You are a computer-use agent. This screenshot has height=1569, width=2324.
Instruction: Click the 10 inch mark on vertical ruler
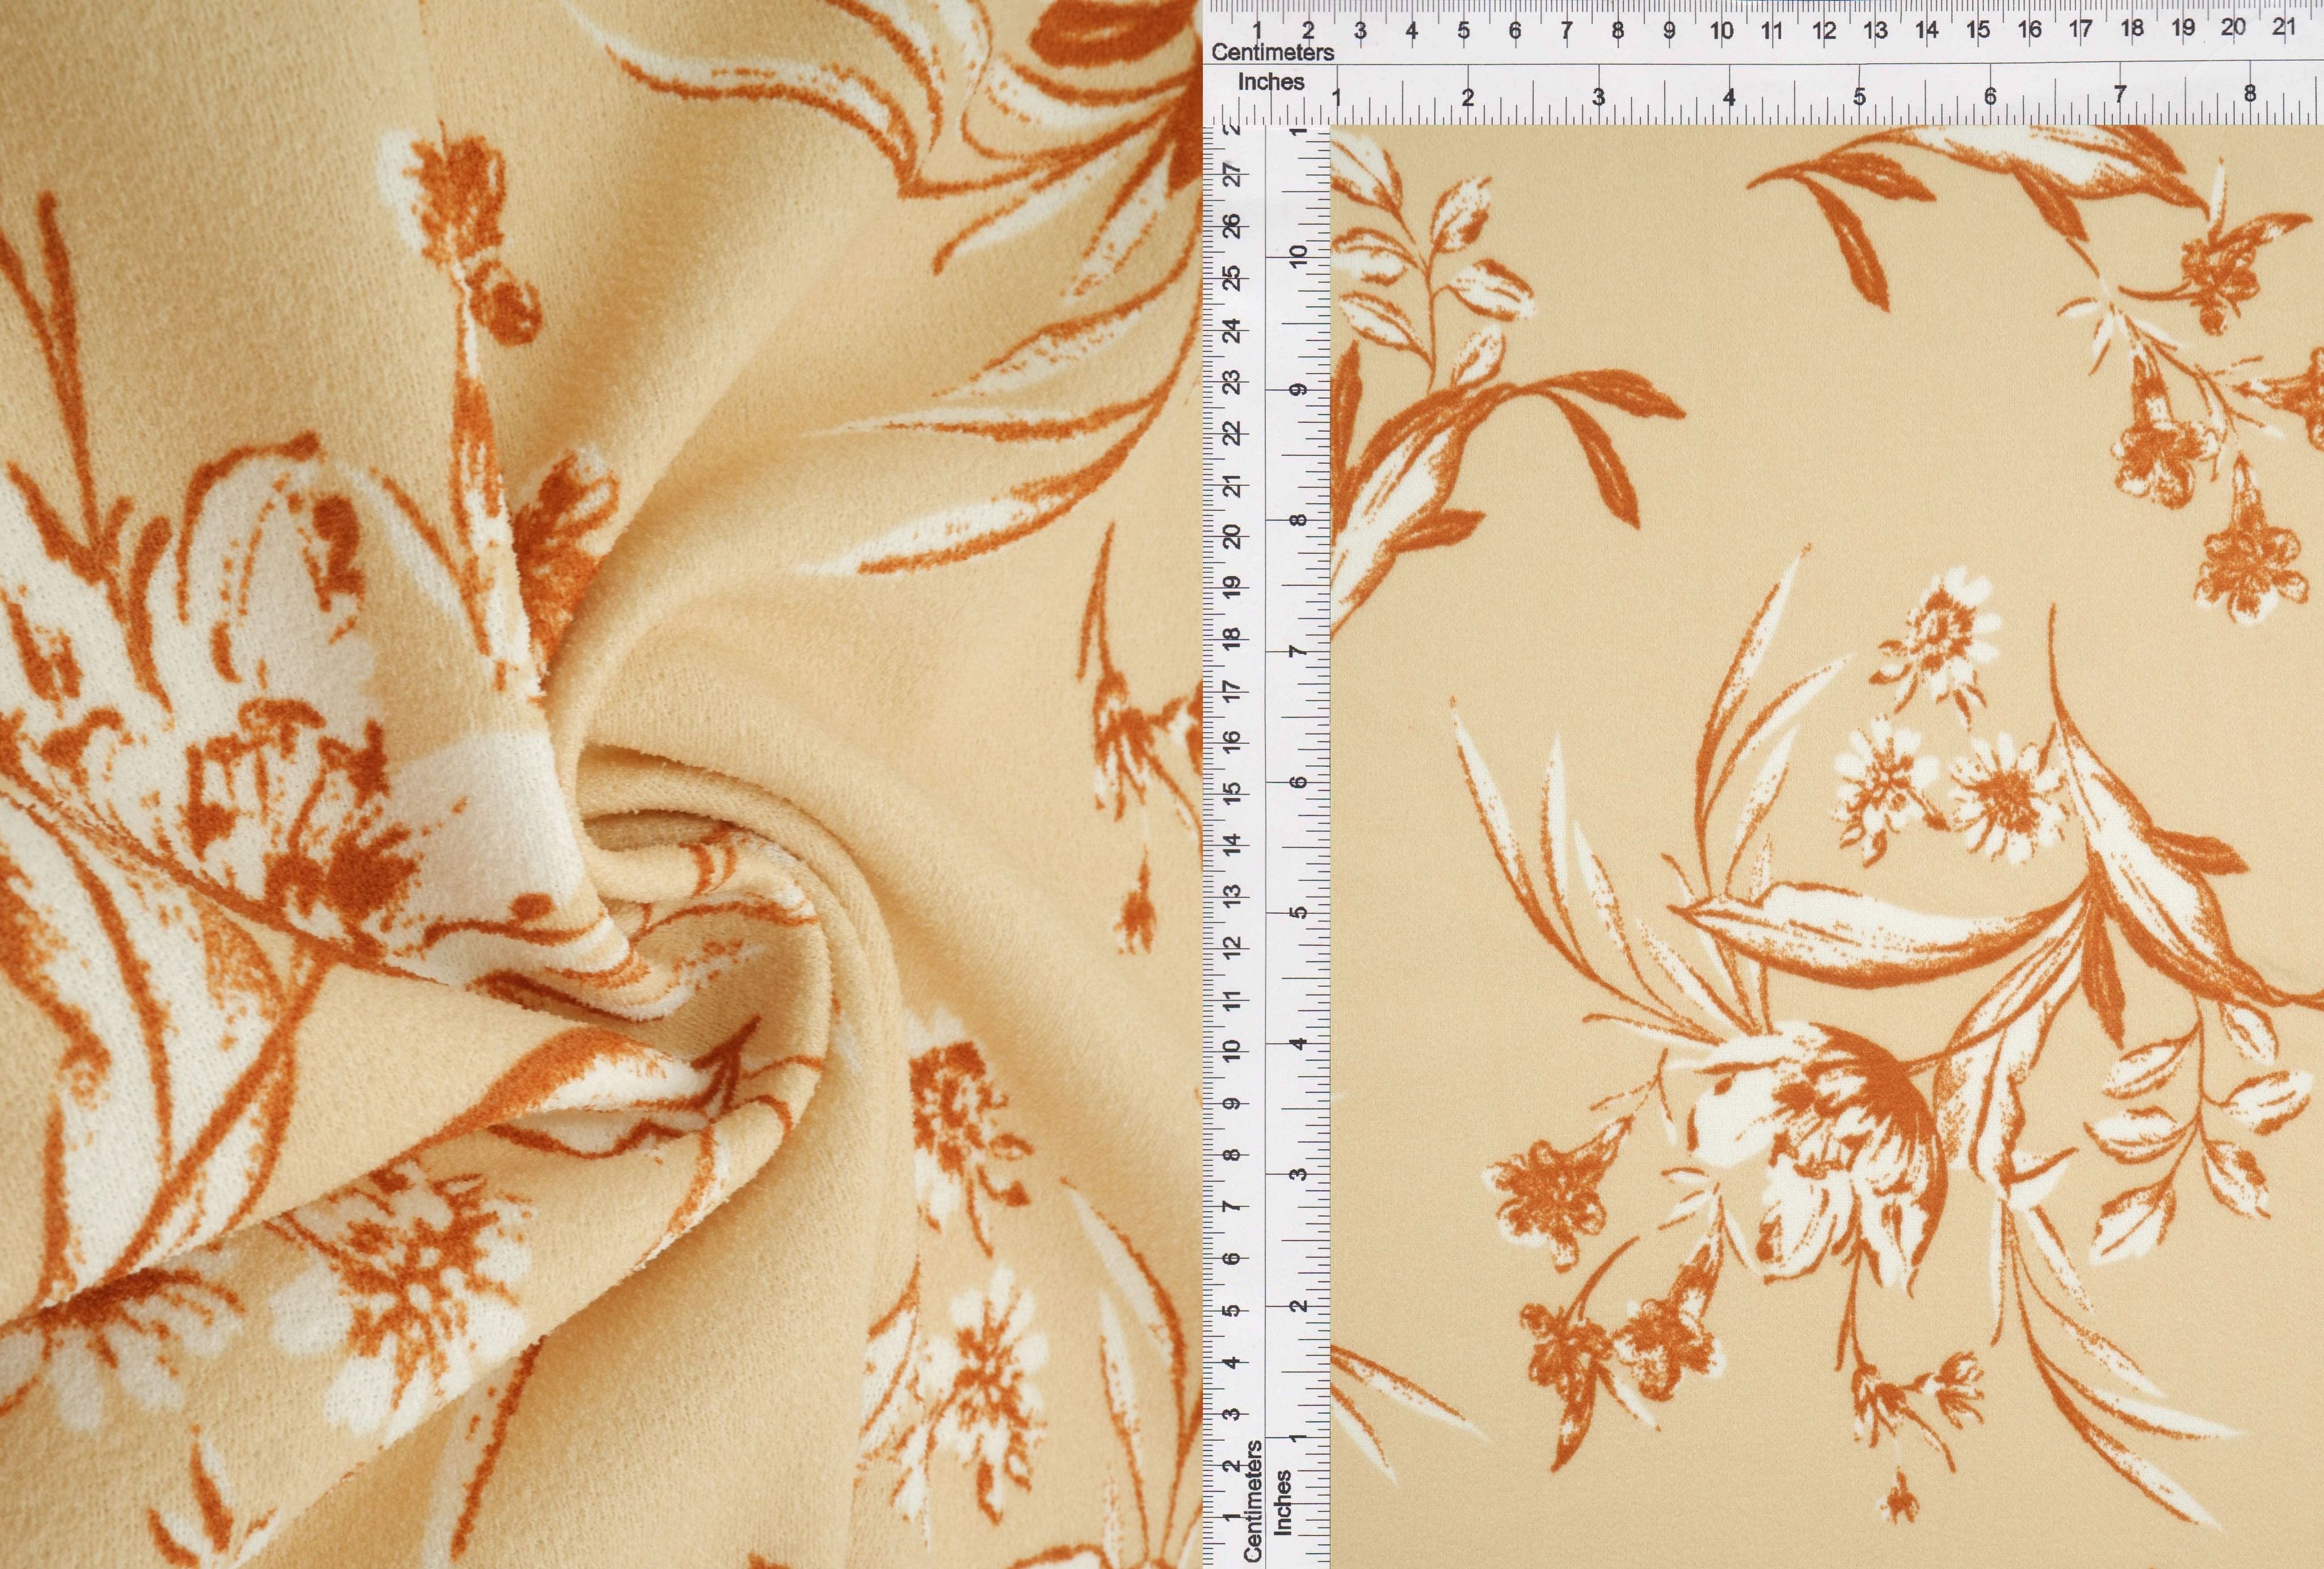click(x=1298, y=257)
